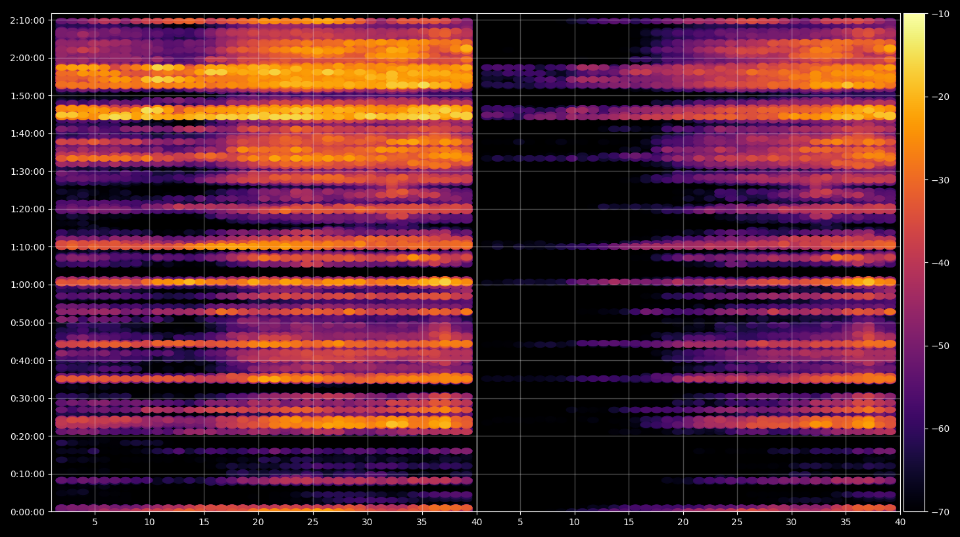Select x-axis tick 10 of the left plot

click(149, 523)
